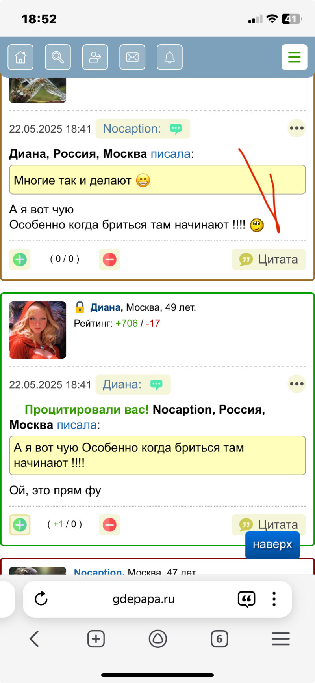Downvote Диана's post with red minus

pos(109,525)
